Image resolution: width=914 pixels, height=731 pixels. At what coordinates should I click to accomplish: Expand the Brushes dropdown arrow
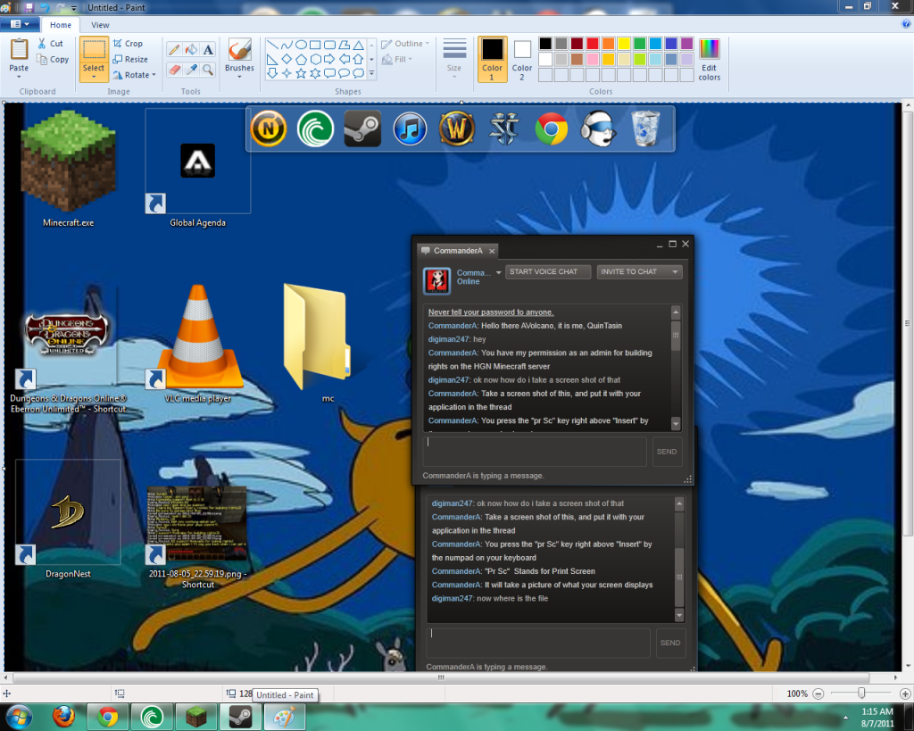239,77
